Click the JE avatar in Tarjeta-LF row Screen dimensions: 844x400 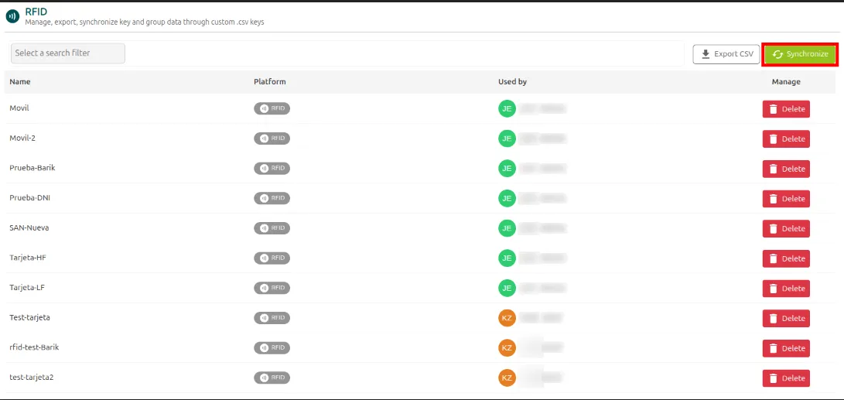[507, 288]
